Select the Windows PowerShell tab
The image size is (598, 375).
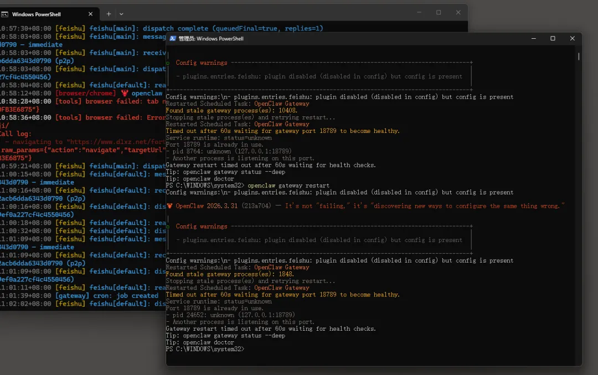[x=49, y=14]
